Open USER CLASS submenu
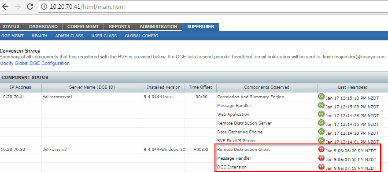The height and width of the screenshot is (172, 388). click(104, 36)
